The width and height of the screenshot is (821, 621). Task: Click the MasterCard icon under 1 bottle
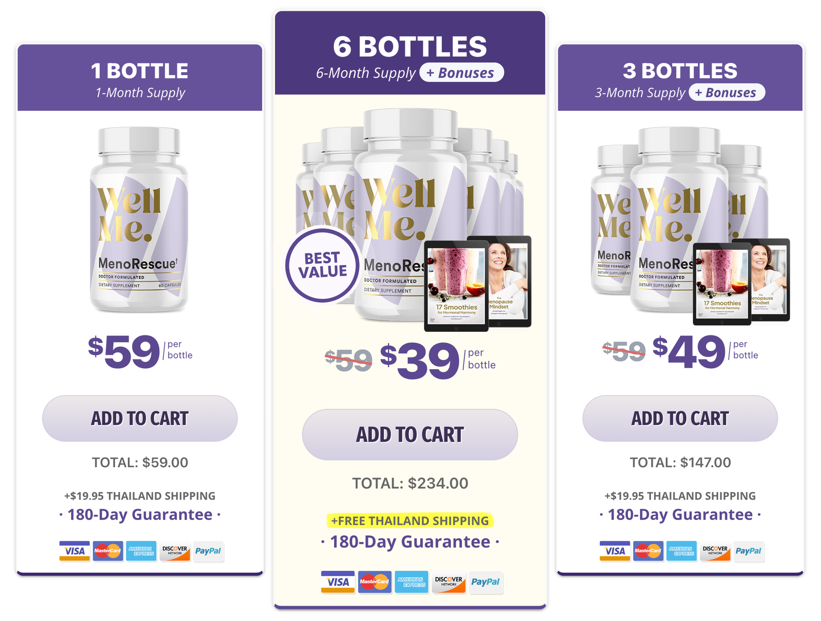[108, 551]
